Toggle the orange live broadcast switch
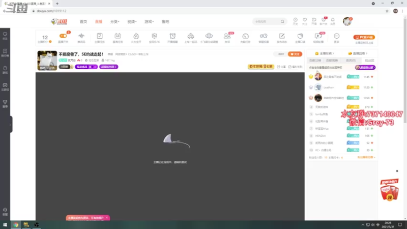The height and width of the screenshot is (229, 407). [x=63, y=36]
